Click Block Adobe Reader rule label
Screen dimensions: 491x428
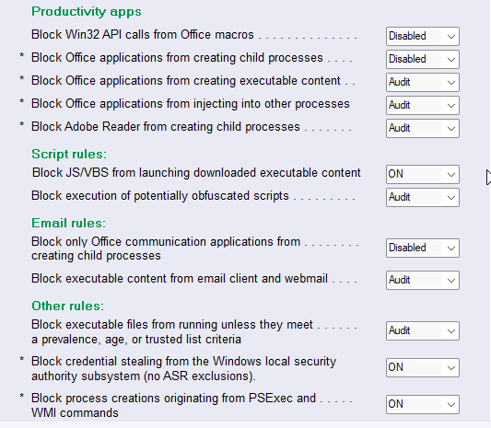point(166,127)
